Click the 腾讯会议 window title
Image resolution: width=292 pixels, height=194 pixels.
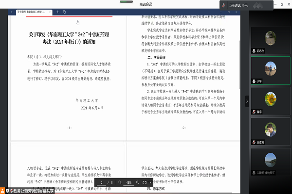tap(146, 4)
